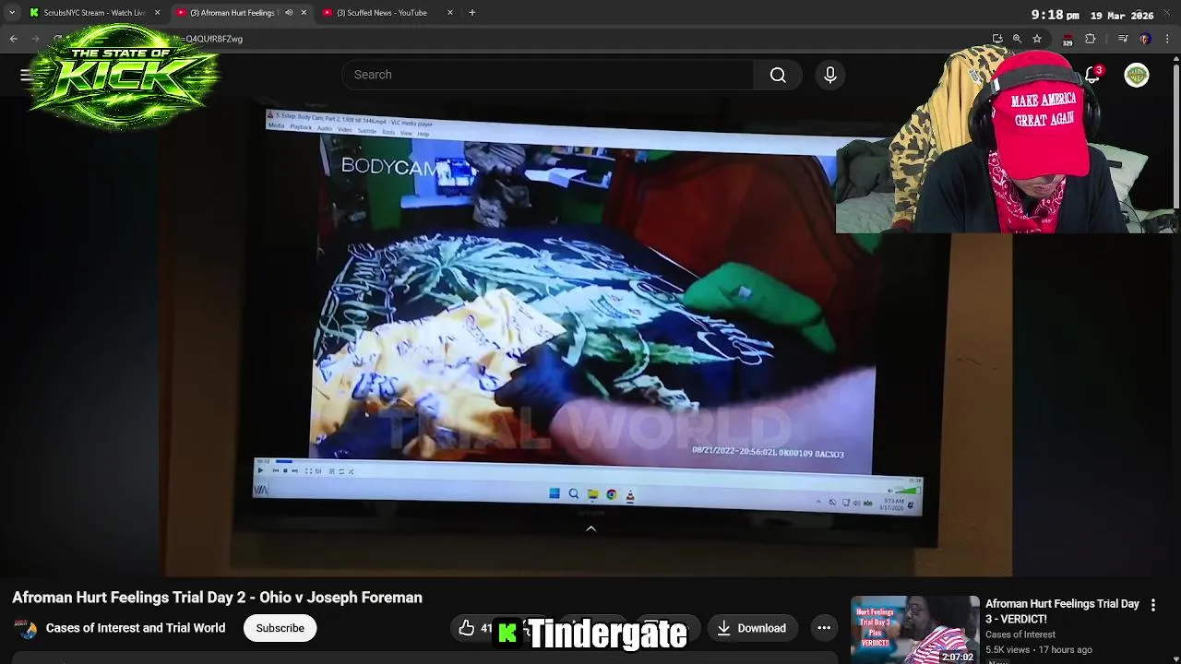Open more actions ellipsis beside Download
This screenshot has height=664, width=1181.
[x=824, y=628]
